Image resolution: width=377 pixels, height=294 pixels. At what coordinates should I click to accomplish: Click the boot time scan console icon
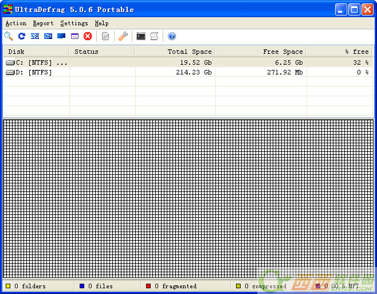(141, 36)
